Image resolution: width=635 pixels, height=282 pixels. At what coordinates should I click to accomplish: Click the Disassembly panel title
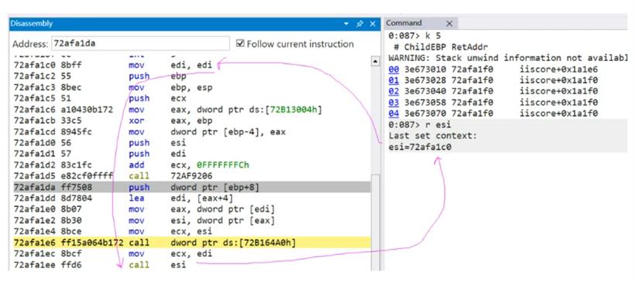tap(32, 24)
